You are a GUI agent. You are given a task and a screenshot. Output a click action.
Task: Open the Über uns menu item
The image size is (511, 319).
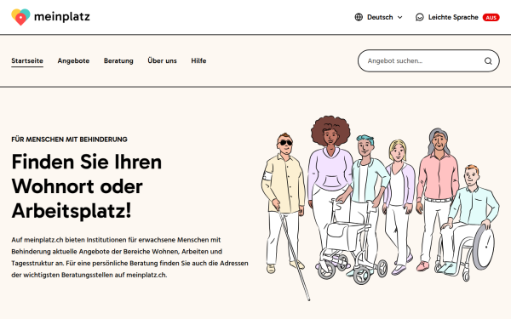[162, 60]
